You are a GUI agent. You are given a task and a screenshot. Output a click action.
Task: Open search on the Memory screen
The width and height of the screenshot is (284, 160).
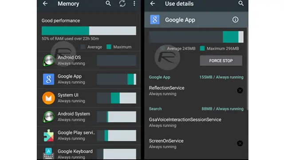point(108,4)
